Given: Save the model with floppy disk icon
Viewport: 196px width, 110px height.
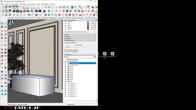Looking at the screenshot, I should [x=10, y=15].
